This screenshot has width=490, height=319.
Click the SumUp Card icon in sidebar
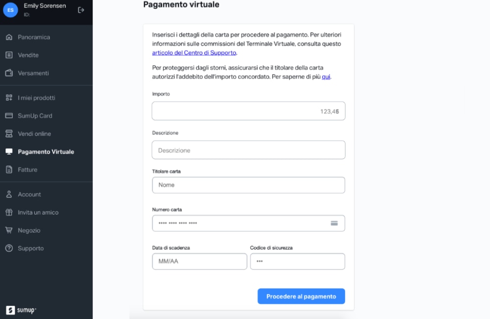pyautogui.click(x=9, y=116)
